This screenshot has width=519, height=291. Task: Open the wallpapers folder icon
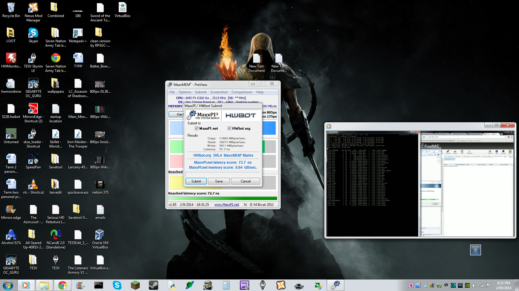[x=55, y=86]
